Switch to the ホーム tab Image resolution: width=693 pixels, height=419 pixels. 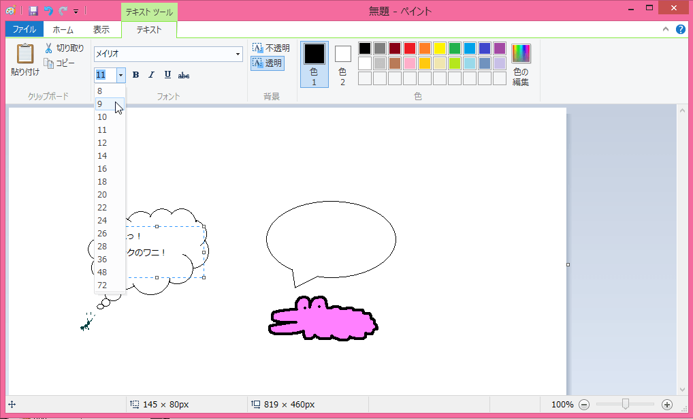[63, 29]
